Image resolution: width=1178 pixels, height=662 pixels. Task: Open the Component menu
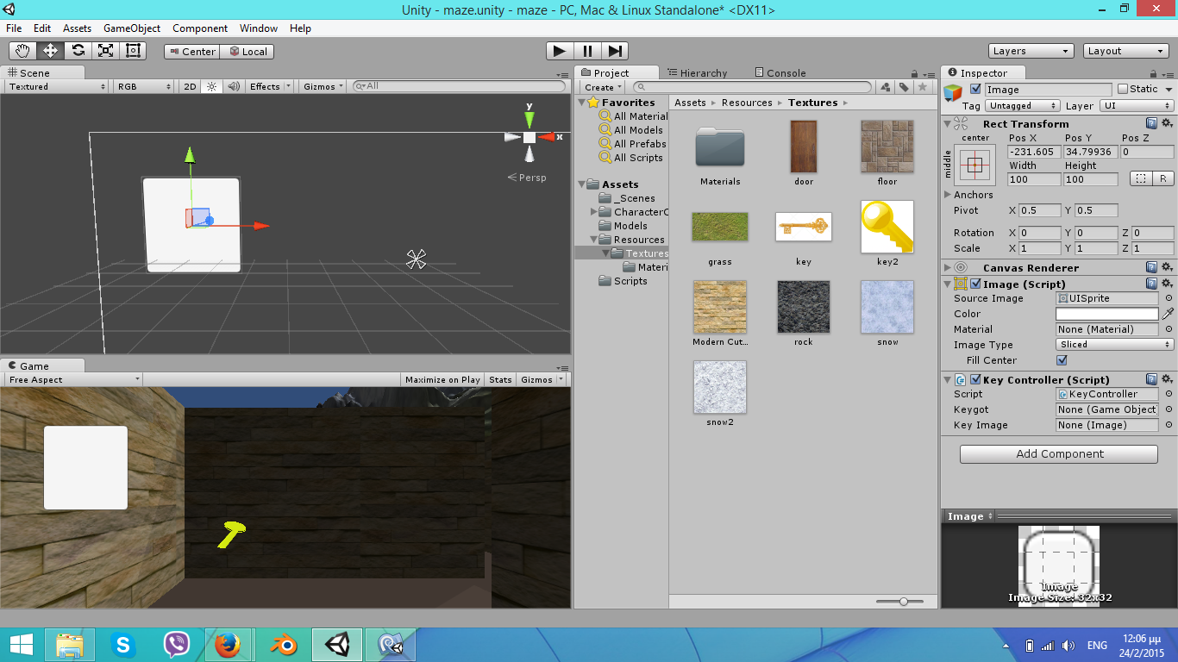[200, 28]
